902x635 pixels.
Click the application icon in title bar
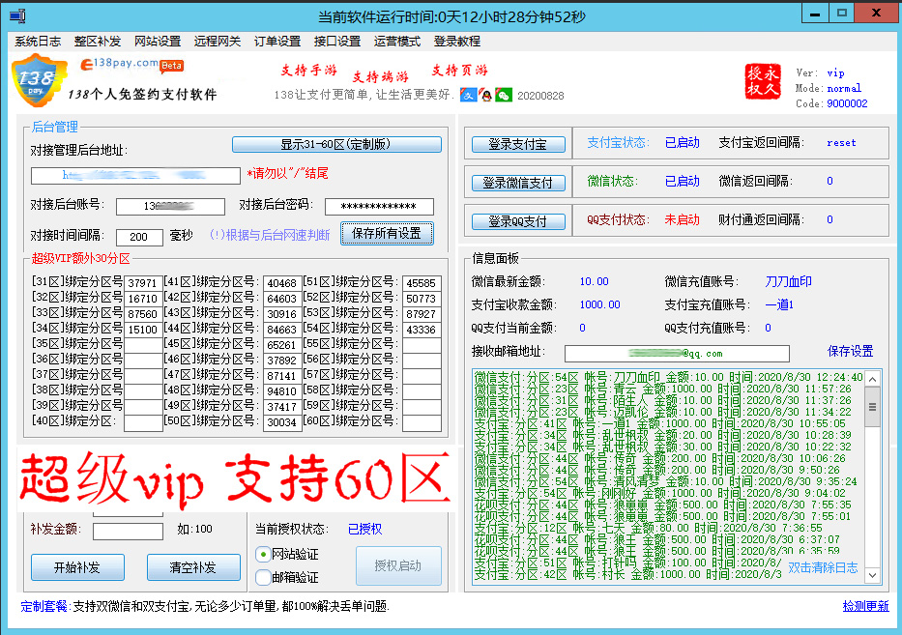pyautogui.click(x=17, y=15)
